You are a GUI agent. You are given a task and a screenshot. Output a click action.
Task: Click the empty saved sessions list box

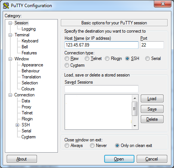click(x=98, y=112)
